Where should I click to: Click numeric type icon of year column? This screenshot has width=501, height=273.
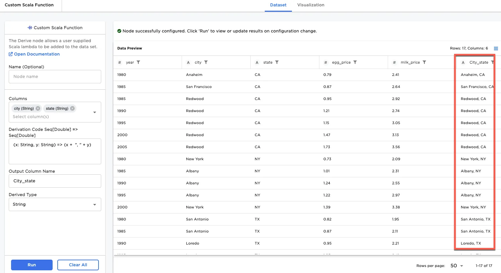(120, 63)
